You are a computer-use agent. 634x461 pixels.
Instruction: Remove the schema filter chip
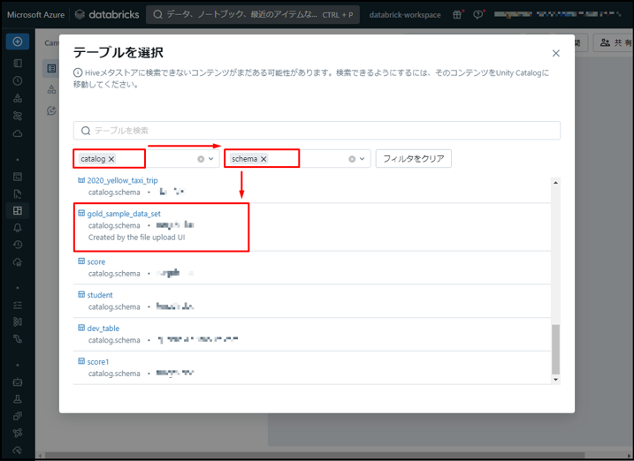264,159
